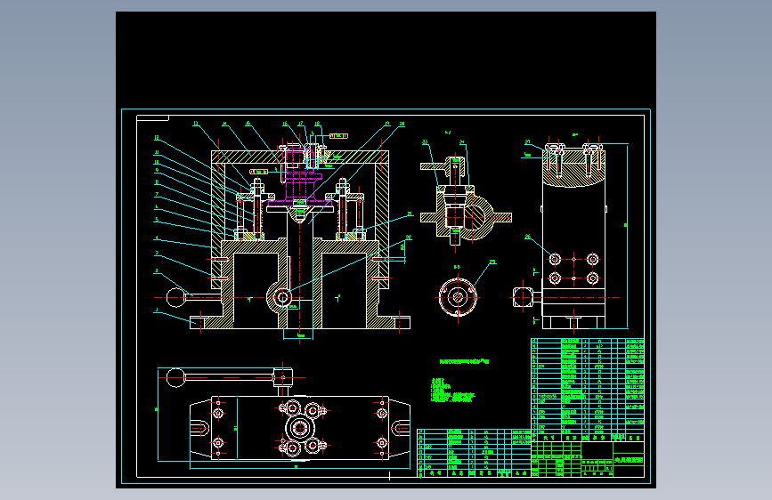Click the lower-left parts list table

click(474, 453)
